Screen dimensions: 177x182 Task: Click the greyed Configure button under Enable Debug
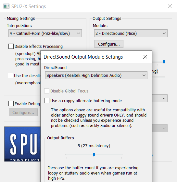click(x=23, y=112)
